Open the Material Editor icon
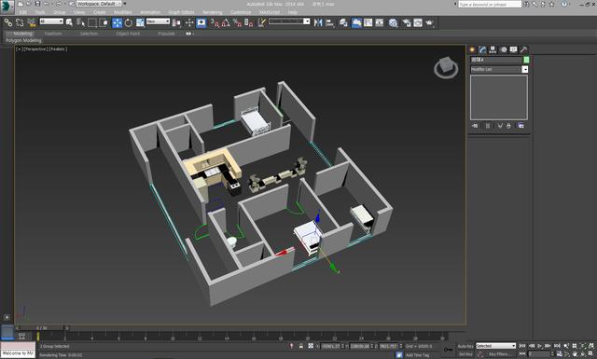 coord(393,22)
